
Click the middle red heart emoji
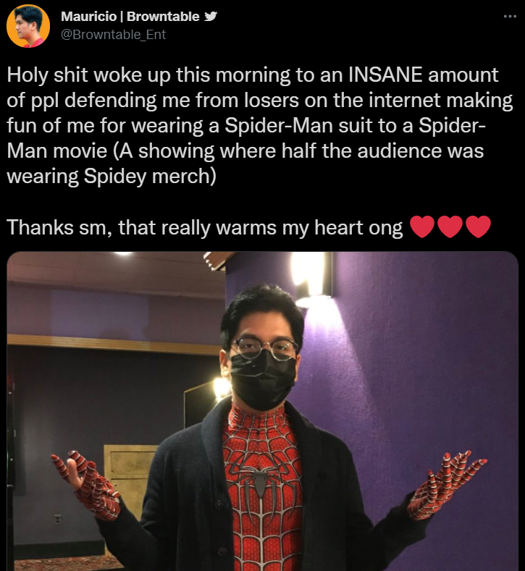(450, 227)
